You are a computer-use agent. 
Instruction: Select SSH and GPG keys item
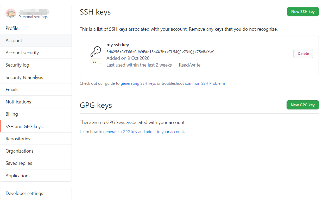click(x=24, y=127)
